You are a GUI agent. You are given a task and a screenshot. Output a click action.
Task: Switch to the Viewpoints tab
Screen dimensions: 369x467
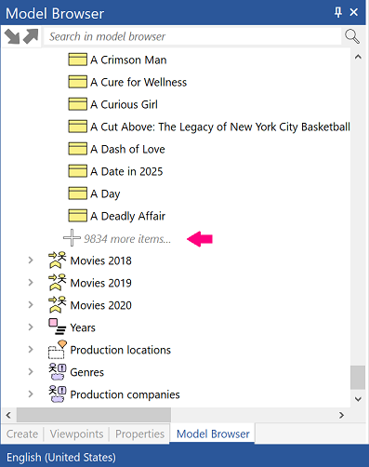(76, 434)
